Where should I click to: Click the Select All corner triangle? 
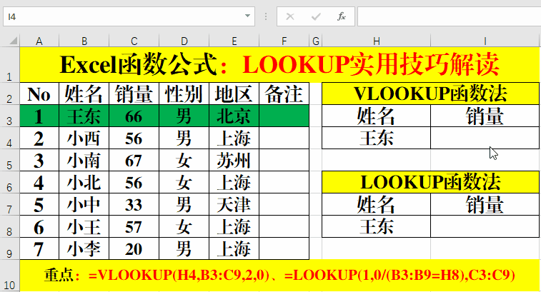[13, 41]
